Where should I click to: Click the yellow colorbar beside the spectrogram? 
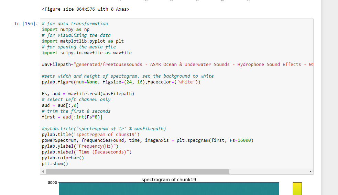coord(297,189)
